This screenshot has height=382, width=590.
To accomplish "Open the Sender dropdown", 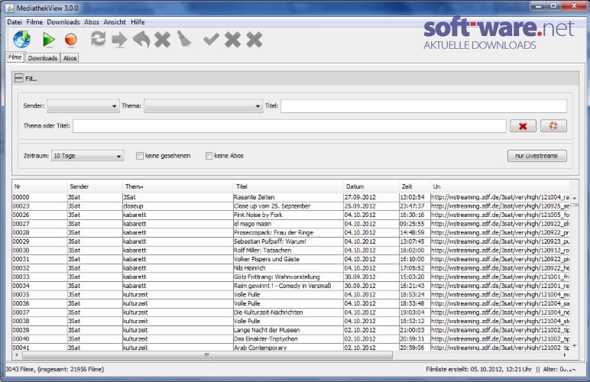I will (83, 106).
